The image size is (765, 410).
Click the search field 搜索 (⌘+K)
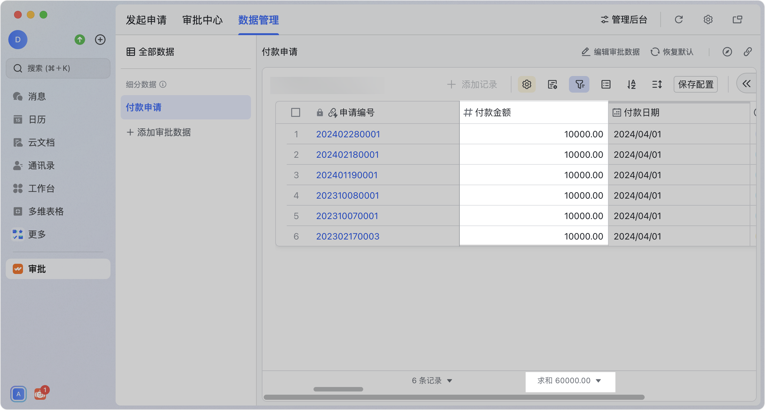[x=58, y=68]
